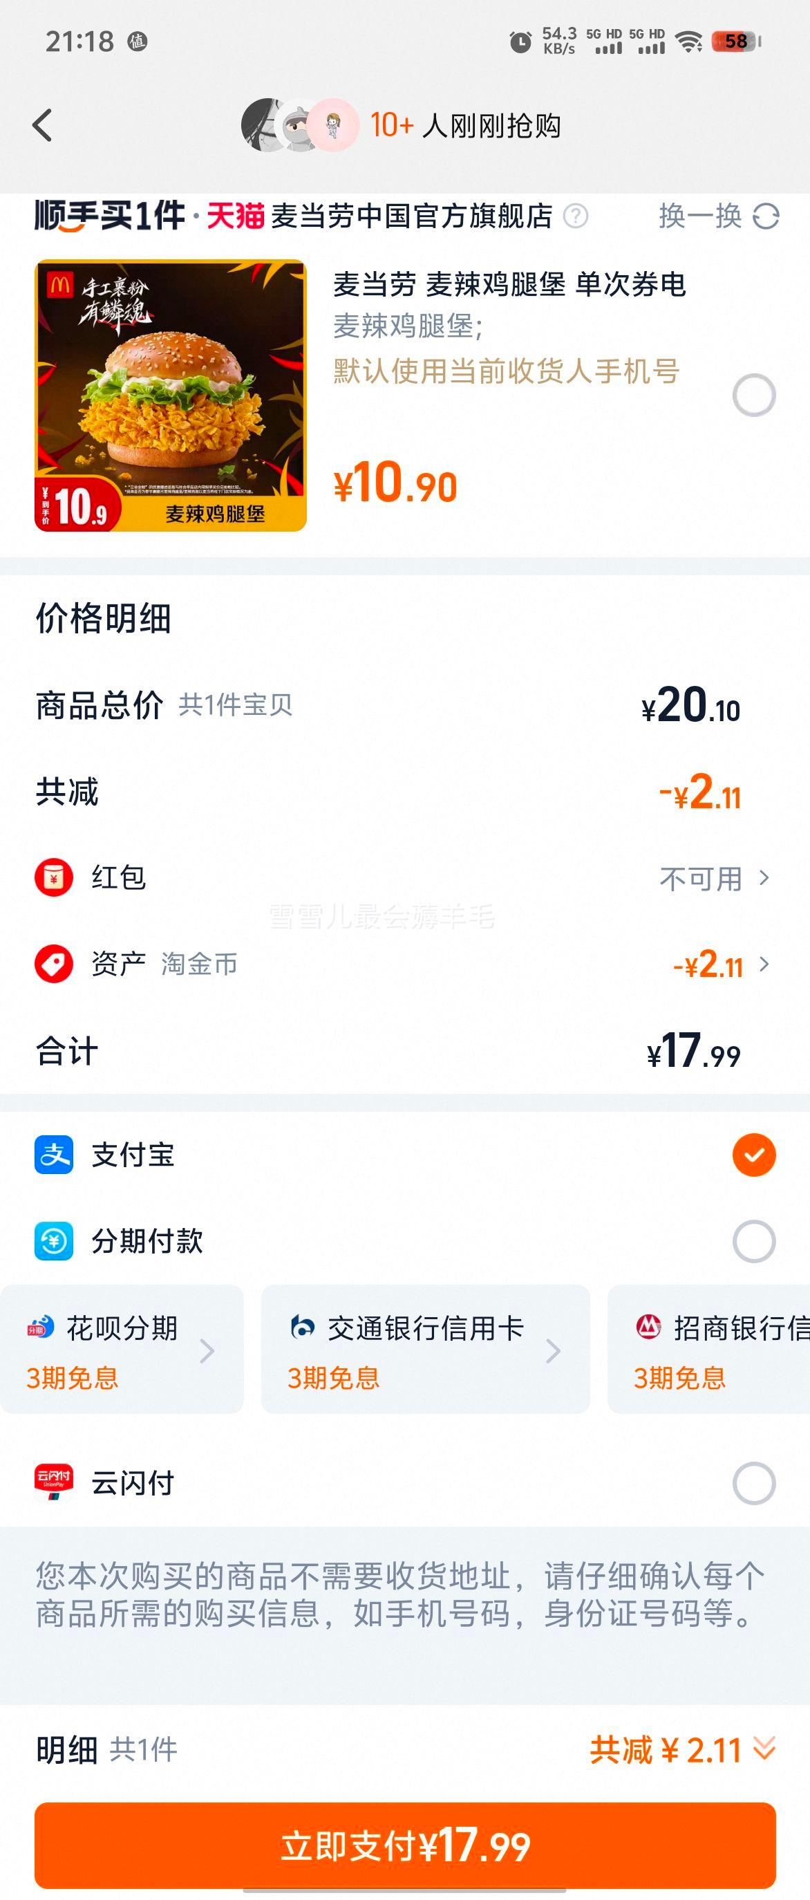
Task: Select 分期付款 payment radio button
Action: pyautogui.click(x=753, y=1240)
